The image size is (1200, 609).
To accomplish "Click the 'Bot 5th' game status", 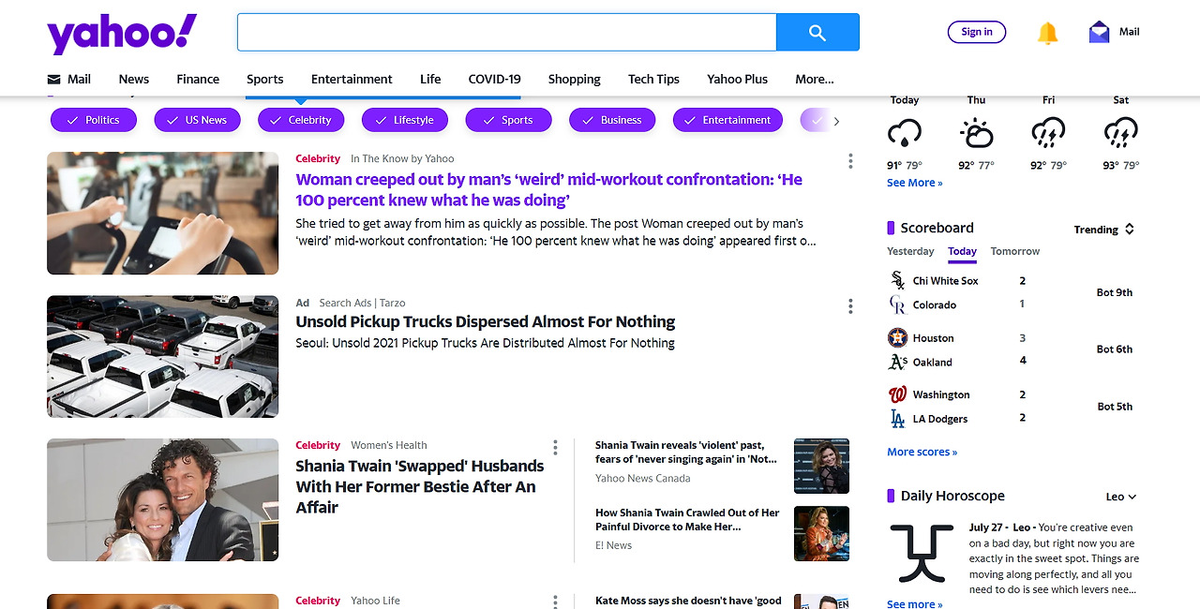I will pos(1115,407).
